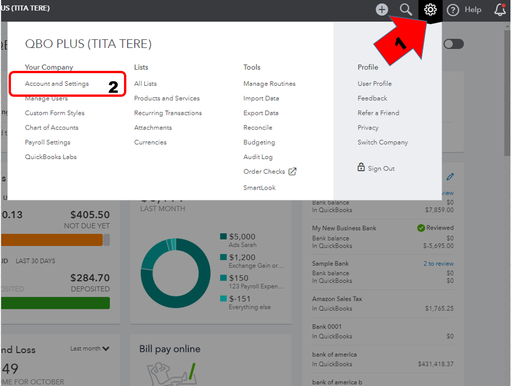This screenshot has height=386, width=511.
Task: Open Currencies list
Action: pyautogui.click(x=150, y=142)
